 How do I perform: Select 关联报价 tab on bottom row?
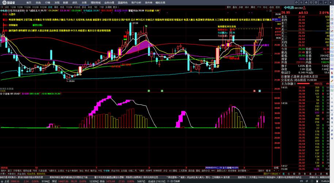(12, 174)
